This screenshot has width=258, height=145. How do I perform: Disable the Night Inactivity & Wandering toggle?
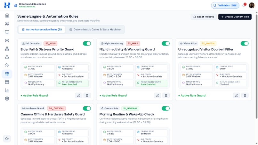166,44
